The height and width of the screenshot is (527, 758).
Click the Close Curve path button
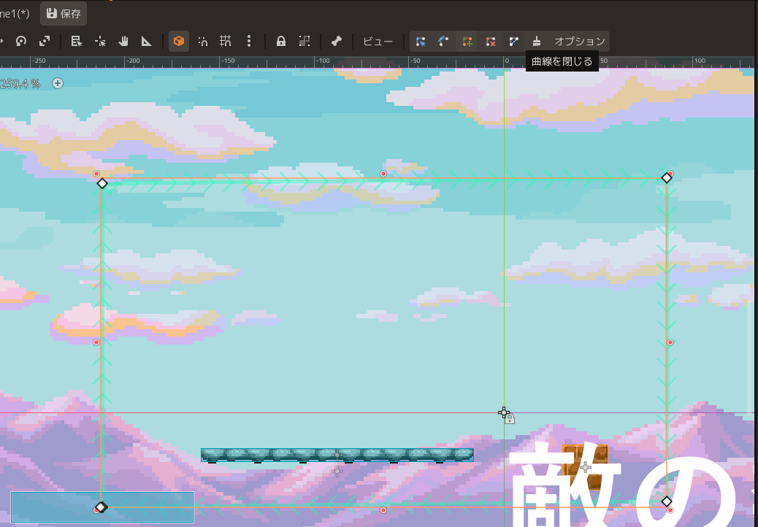click(x=514, y=41)
